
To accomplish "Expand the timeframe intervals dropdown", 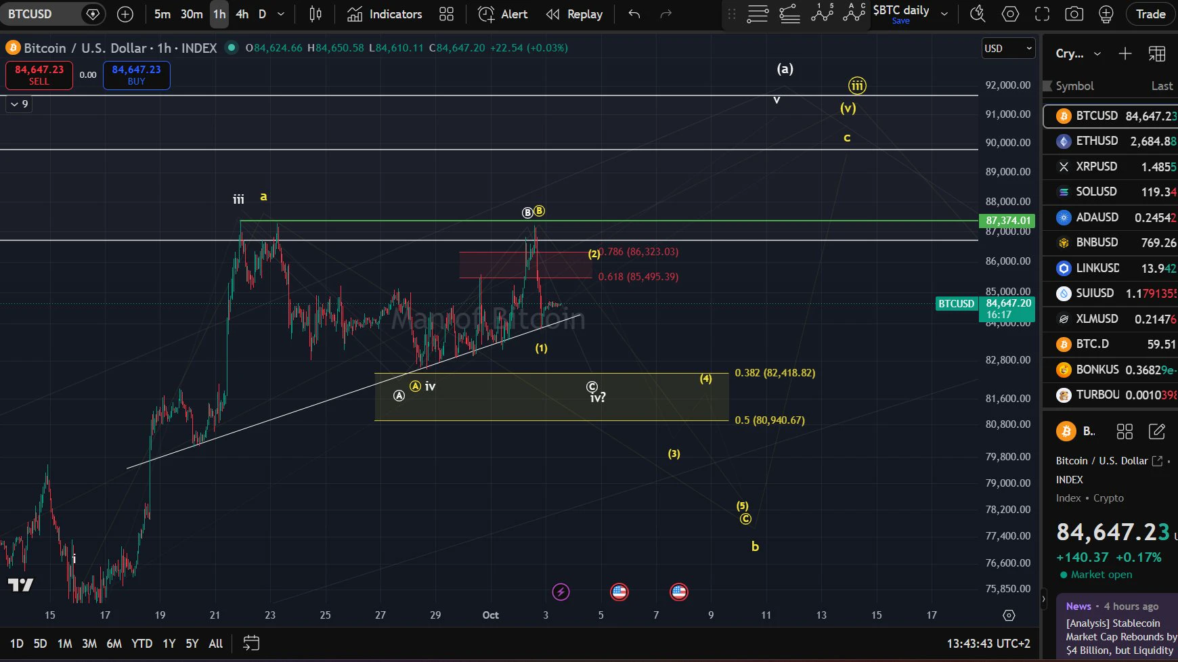I will click(x=281, y=14).
